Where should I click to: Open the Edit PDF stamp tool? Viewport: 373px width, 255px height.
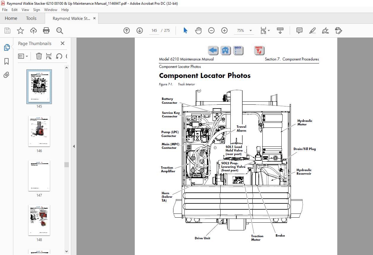(x=338, y=31)
